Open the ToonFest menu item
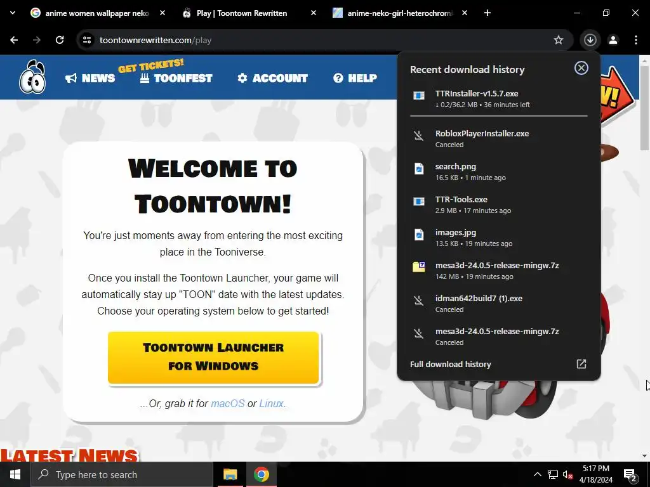 click(176, 78)
